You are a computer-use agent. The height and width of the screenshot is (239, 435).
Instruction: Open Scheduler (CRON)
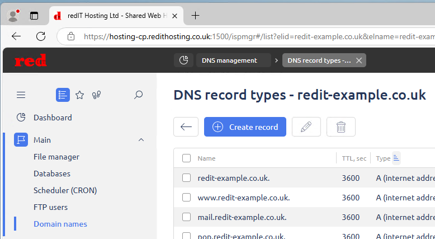65,190
